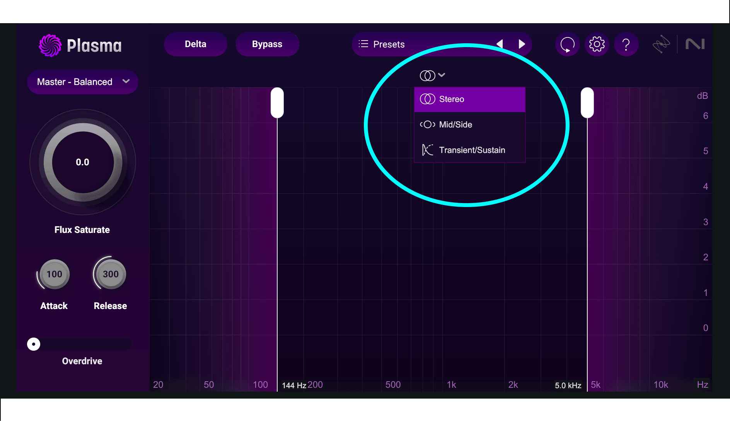Click the 10k frequency axis label
The height and width of the screenshot is (421, 730).
coord(661,385)
